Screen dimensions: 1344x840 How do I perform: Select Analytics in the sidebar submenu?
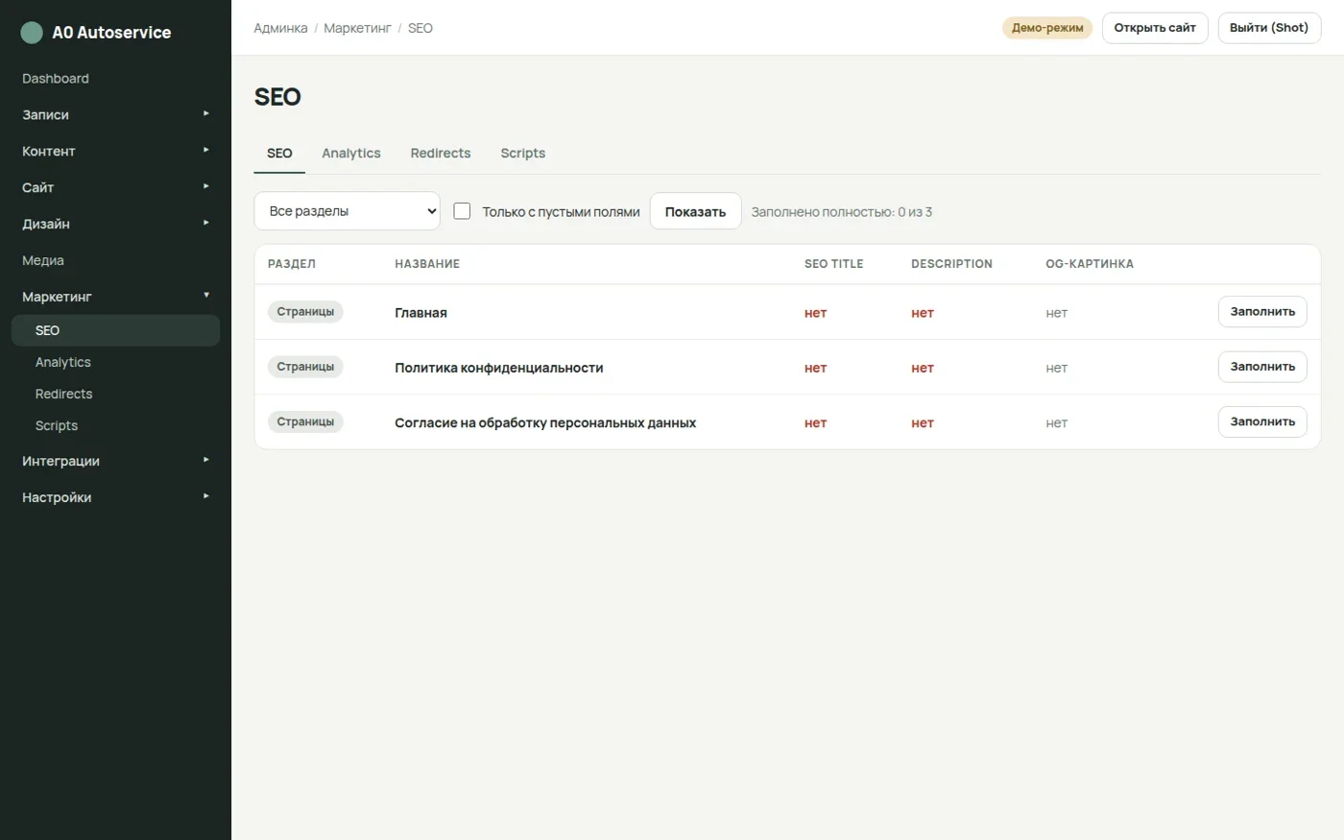(115, 362)
